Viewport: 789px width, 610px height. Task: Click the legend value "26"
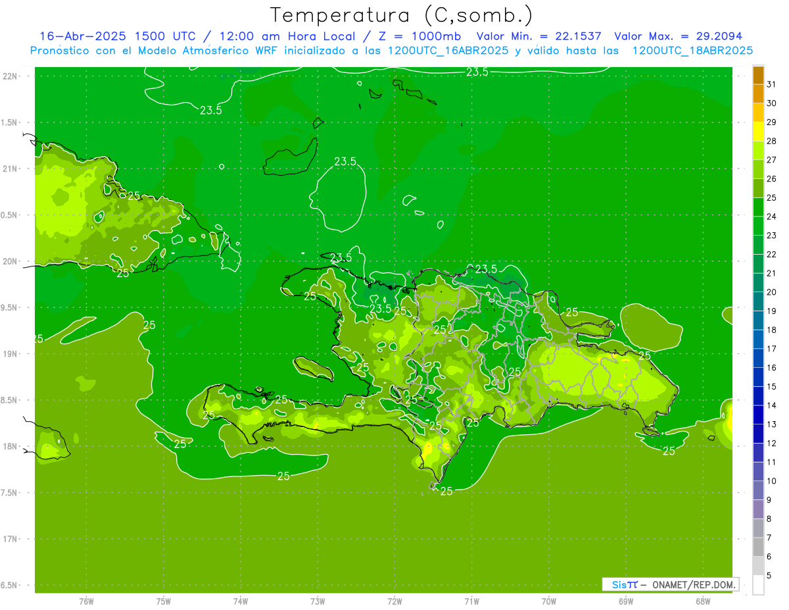[771, 179]
